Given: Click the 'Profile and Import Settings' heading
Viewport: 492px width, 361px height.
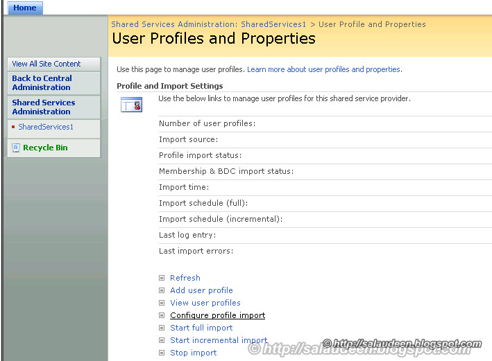Looking at the screenshot, I should click(170, 86).
